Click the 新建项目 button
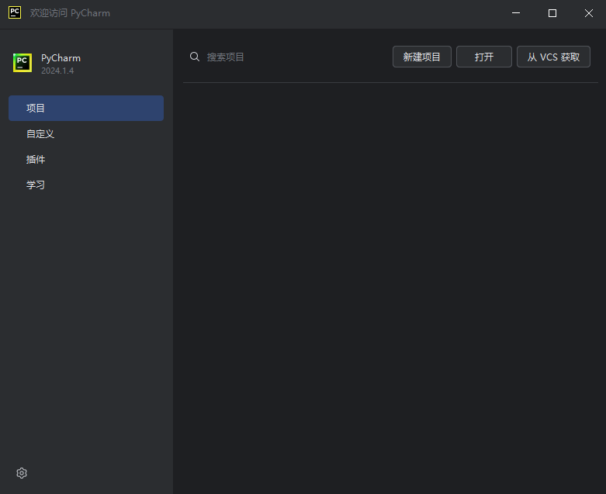Viewport: 606px width, 494px height. click(x=421, y=57)
